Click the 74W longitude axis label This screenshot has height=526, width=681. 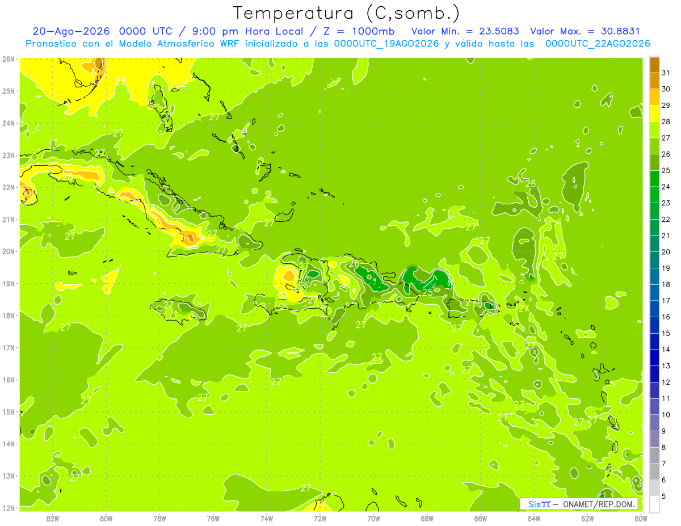pos(267,518)
